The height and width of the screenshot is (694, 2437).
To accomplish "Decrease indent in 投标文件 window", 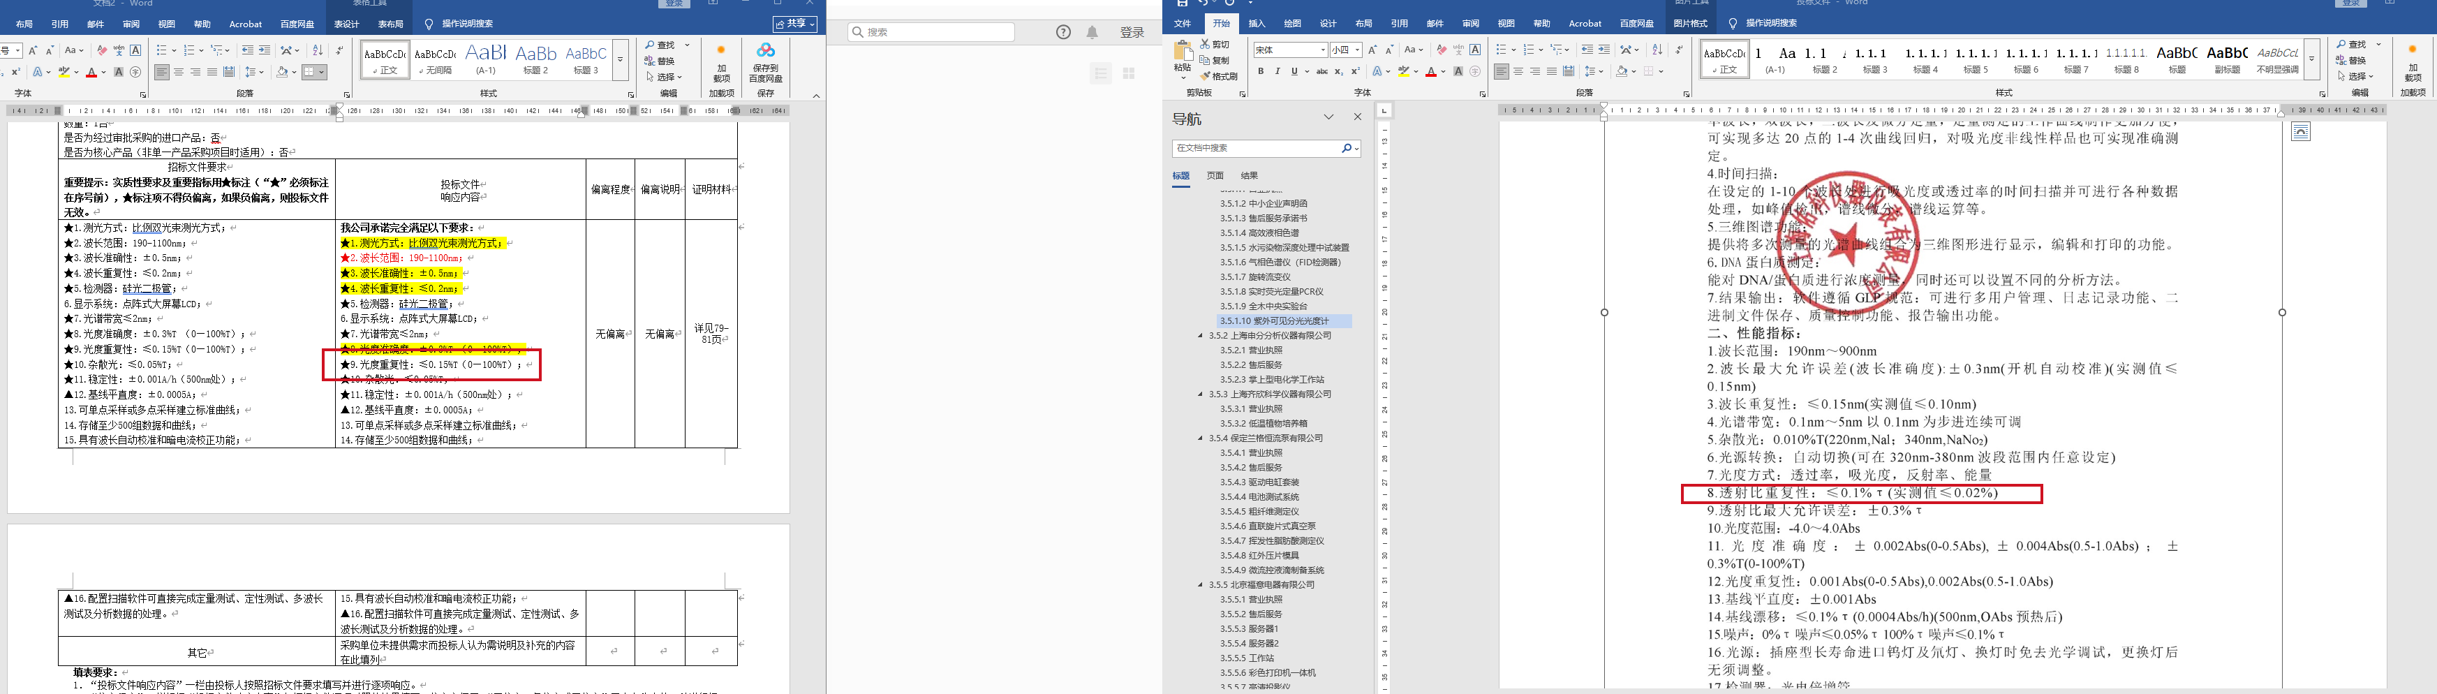I will 1587,50.
